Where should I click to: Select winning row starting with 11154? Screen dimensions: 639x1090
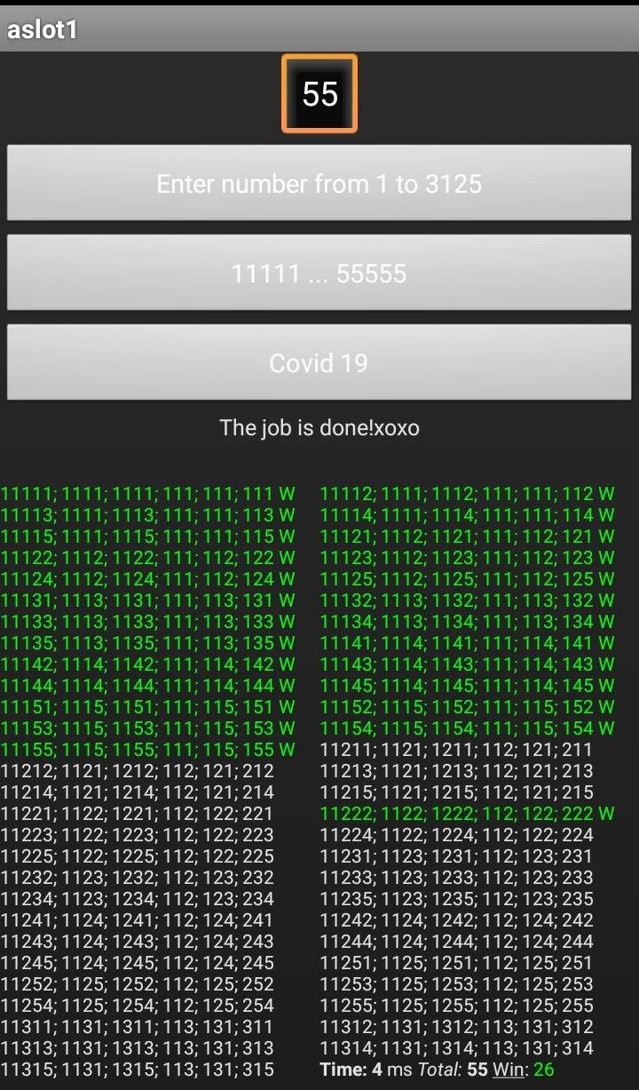[x=467, y=728]
